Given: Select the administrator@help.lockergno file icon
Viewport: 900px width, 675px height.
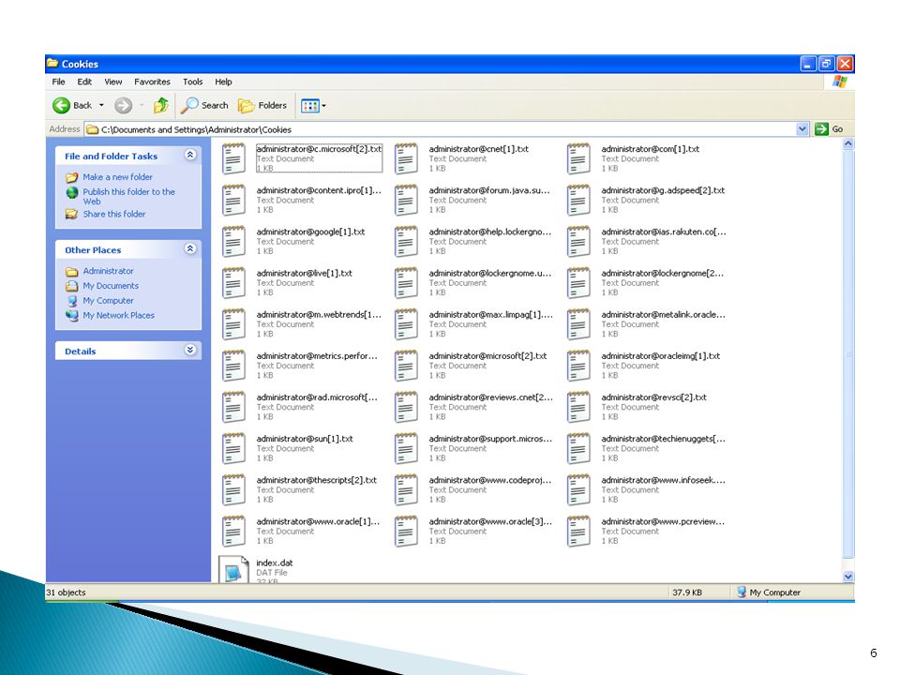Looking at the screenshot, I should [x=406, y=241].
